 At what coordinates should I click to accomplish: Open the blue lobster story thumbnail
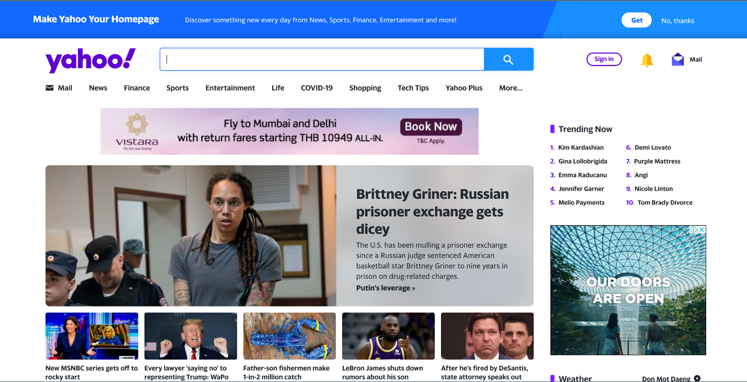pyautogui.click(x=290, y=336)
